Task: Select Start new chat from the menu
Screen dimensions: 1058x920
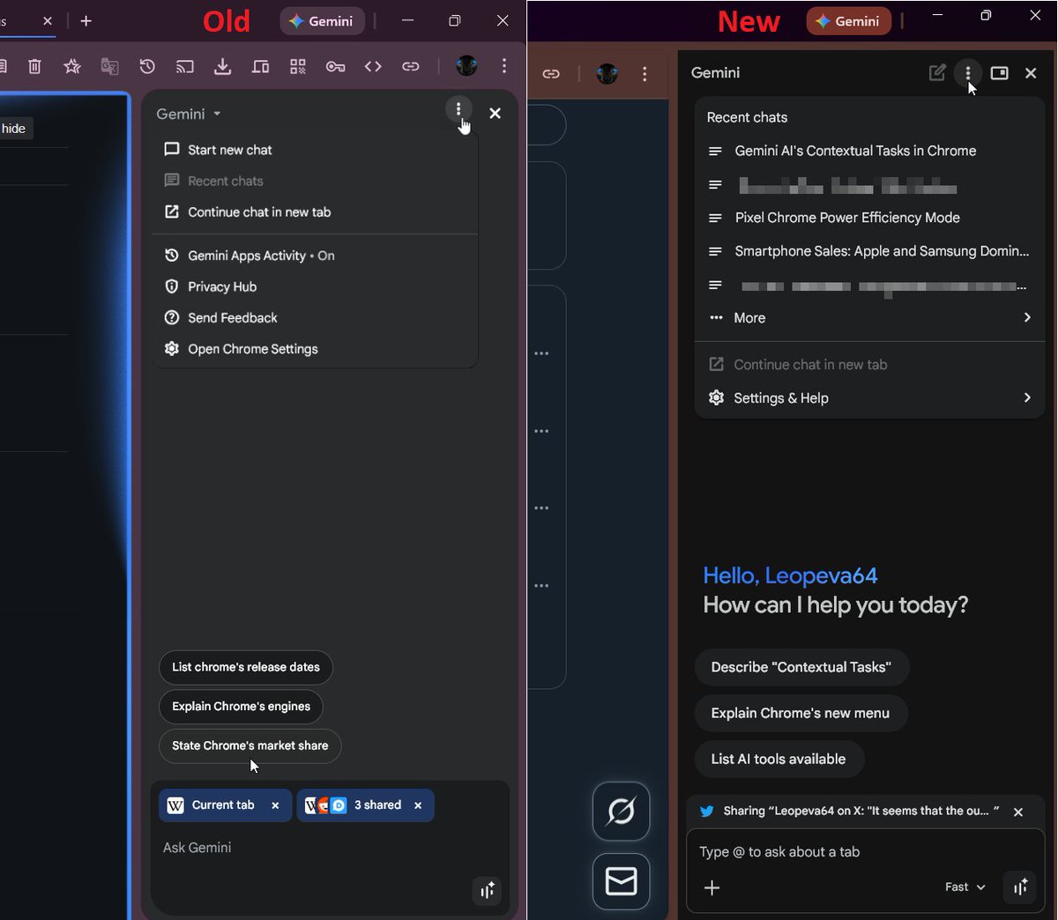Action: pos(229,149)
